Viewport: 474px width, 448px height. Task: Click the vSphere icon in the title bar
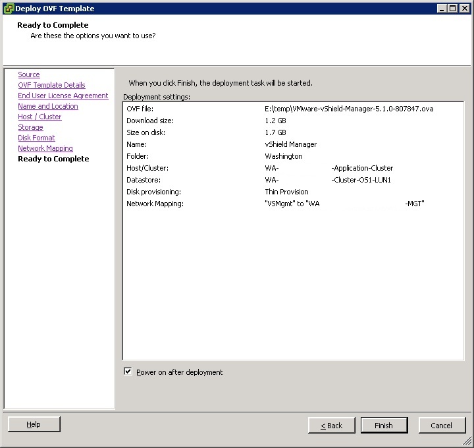coord(9,9)
